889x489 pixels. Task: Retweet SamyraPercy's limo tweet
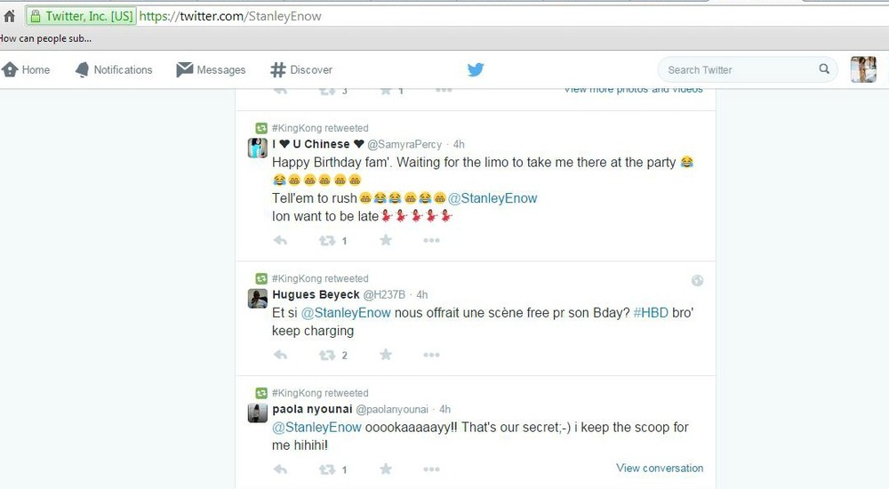pyautogui.click(x=327, y=241)
